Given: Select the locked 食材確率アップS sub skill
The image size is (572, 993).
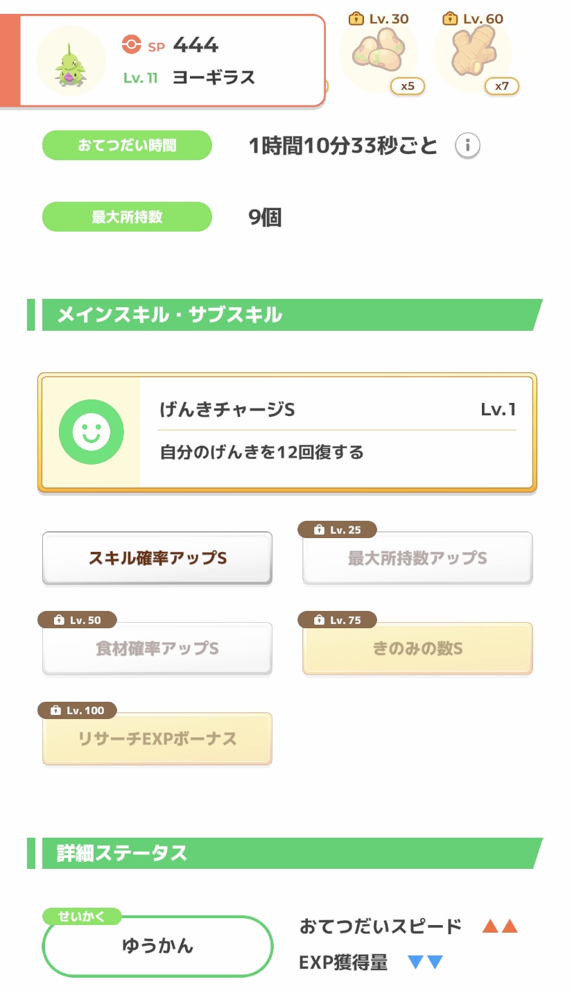Looking at the screenshot, I should tap(157, 649).
